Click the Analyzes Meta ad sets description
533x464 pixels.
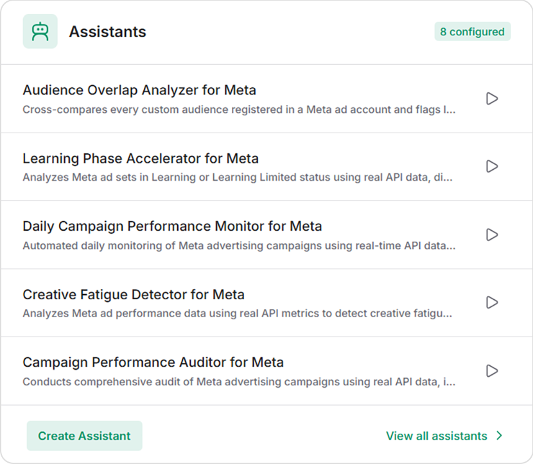[238, 178]
